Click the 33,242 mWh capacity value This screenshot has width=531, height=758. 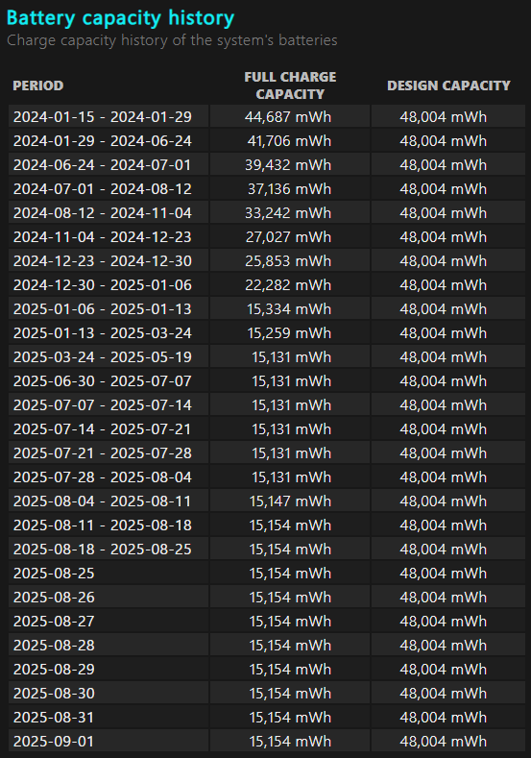click(x=288, y=213)
